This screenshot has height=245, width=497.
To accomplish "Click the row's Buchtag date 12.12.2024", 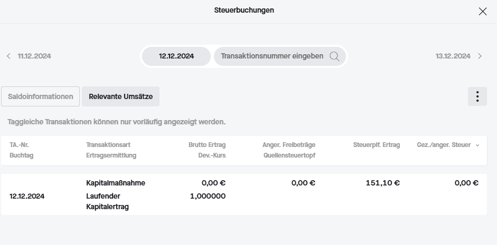I will [27, 196].
